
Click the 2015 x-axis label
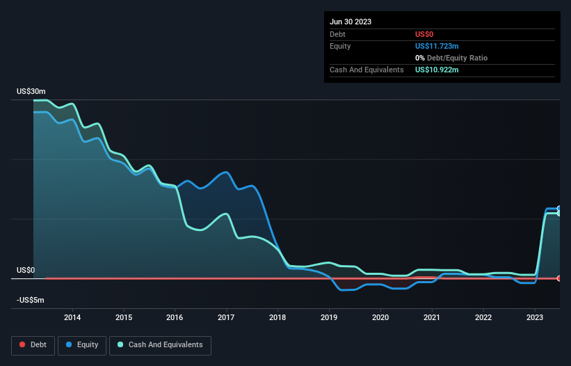(124, 317)
